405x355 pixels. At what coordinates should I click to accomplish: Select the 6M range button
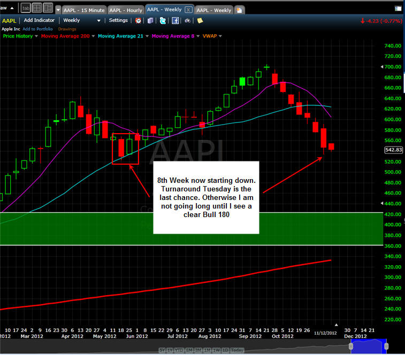coord(189,350)
